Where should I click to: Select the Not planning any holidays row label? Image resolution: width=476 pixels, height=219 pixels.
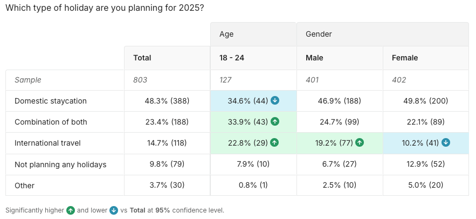60,165
